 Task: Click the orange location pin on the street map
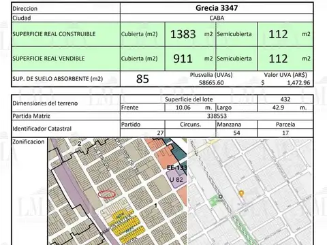(241, 194)
